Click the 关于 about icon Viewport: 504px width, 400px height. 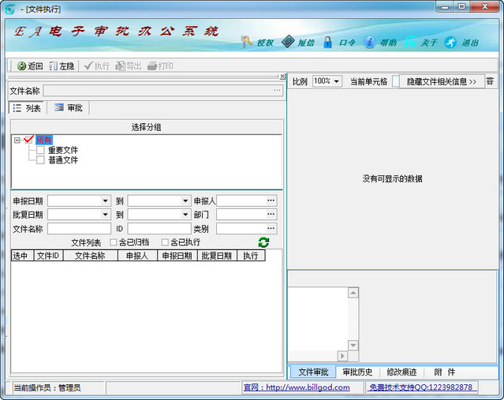(x=410, y=42)
